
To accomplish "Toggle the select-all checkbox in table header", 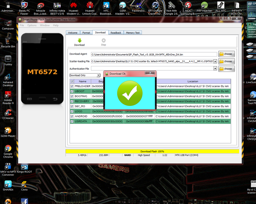I will [x=72, y=81].
